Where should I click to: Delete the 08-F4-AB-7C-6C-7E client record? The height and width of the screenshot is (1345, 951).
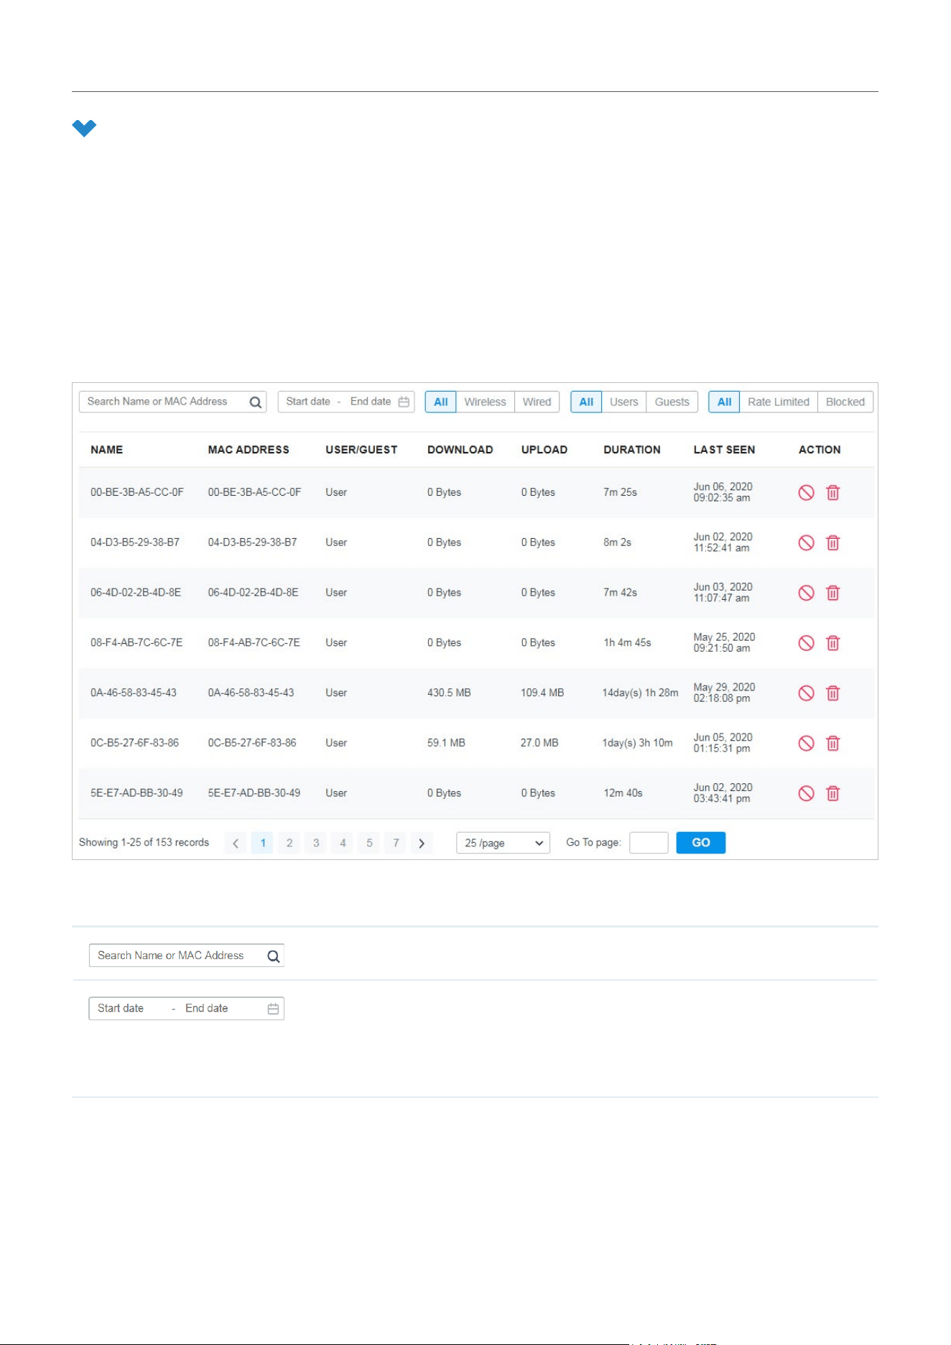coord(832,643)
